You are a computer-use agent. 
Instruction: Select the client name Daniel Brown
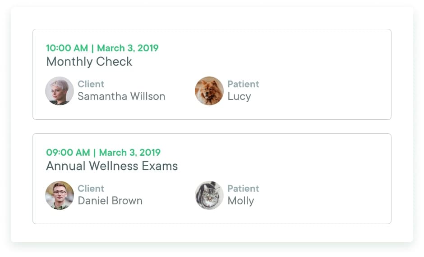[x=110, y=201]
